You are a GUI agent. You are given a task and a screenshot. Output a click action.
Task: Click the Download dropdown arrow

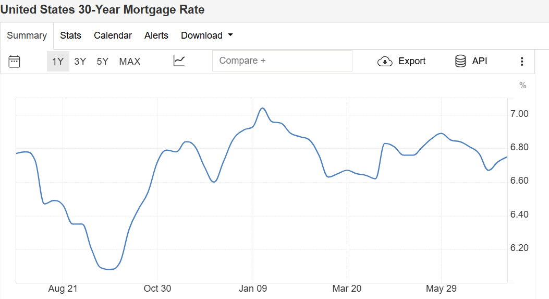pos(230,35)
